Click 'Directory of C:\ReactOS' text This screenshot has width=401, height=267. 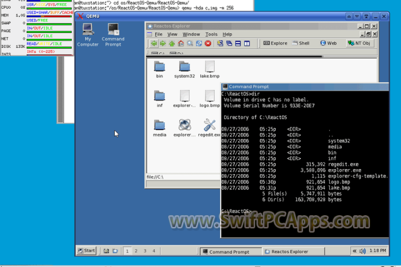(x=255, y=117)
